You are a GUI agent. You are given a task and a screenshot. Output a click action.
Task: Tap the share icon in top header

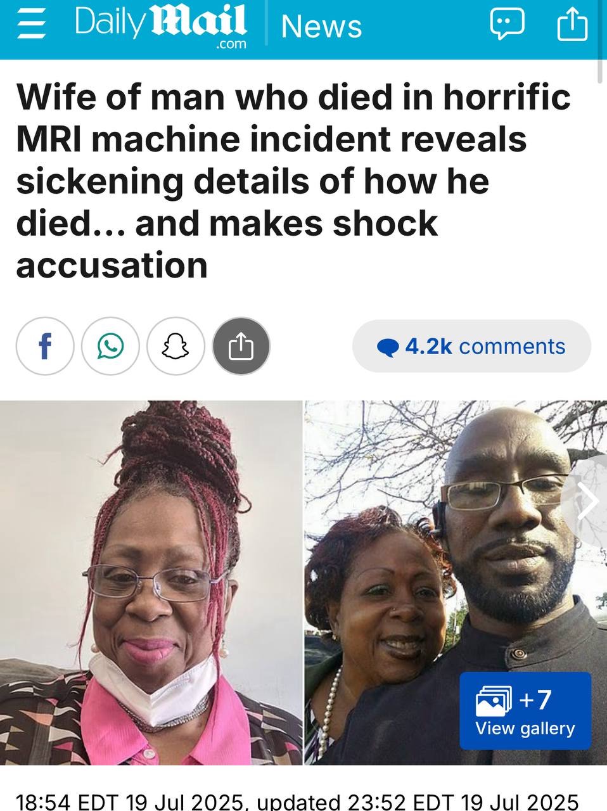572,24
